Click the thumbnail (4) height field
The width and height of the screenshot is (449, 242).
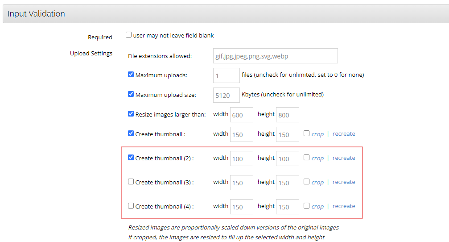pyautogui.click(x=287, y=207)
